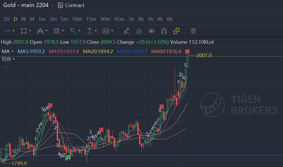This screenshot has height=167, width=283.
Task: Click the 2007.0 high price label
Action: (204, 55)
